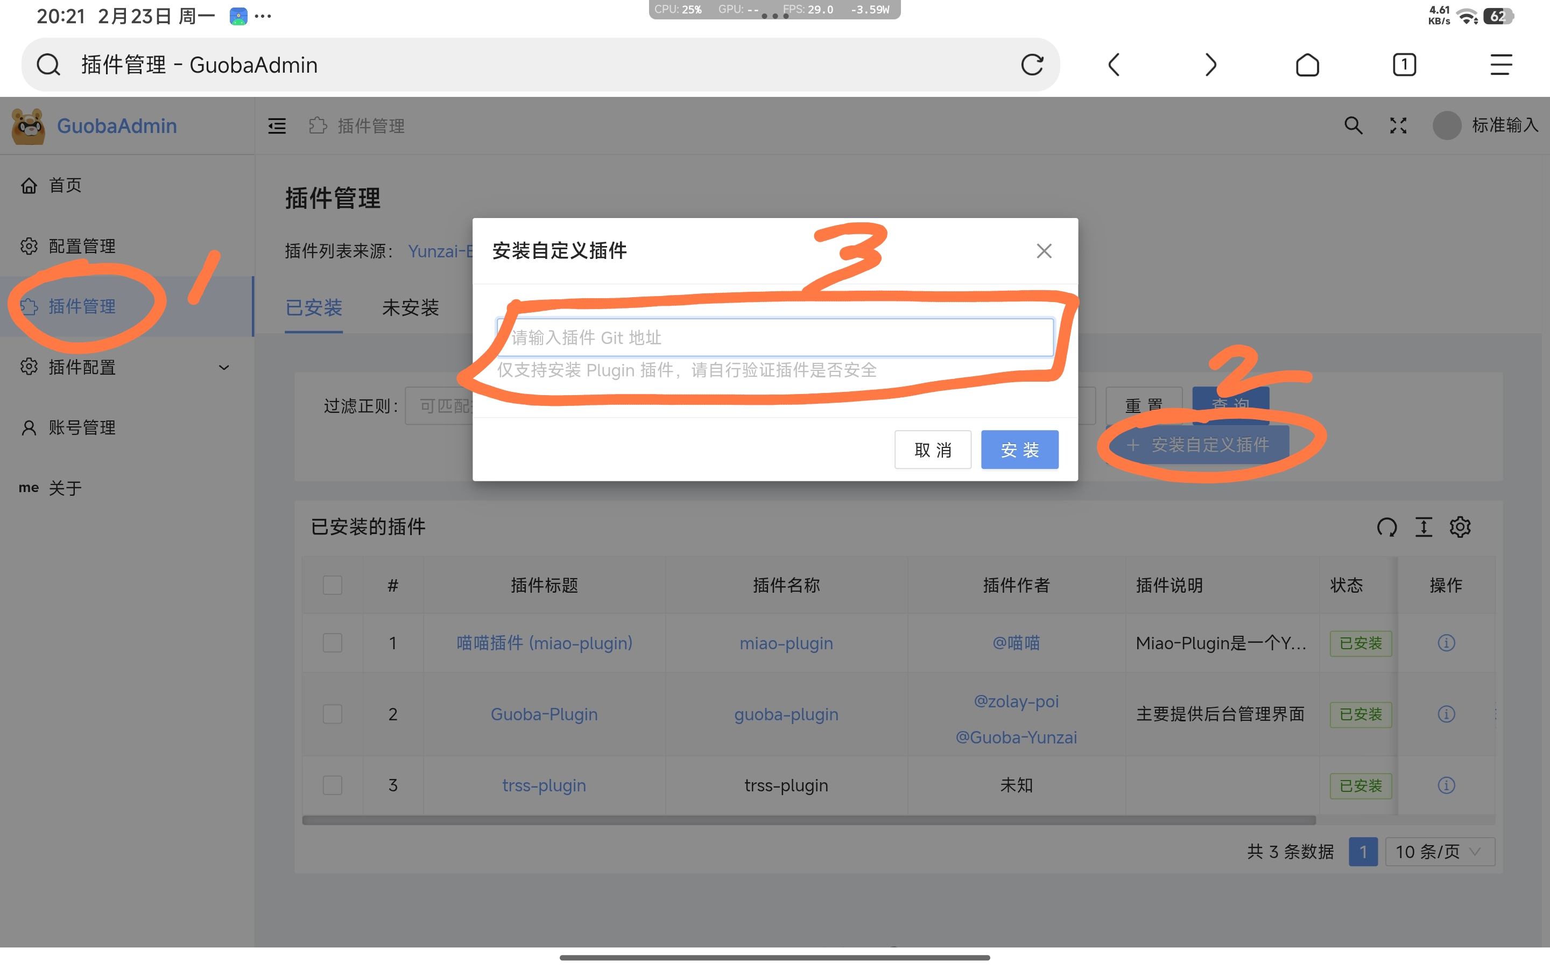1550x969 pixels.
Task: Collapse sidebar with menu fold icon
Action: pos(277,125)
